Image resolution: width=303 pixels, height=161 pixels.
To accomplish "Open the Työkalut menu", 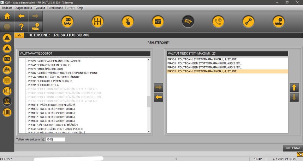I will [39, 8].
